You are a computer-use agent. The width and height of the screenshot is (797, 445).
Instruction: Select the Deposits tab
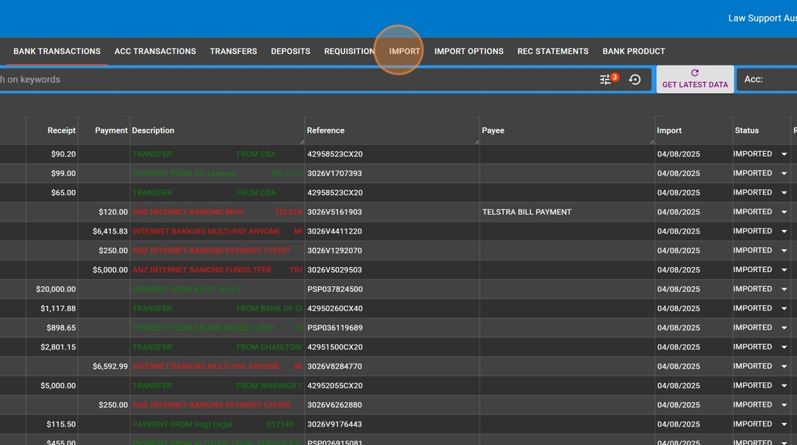(x=290, y=51)
